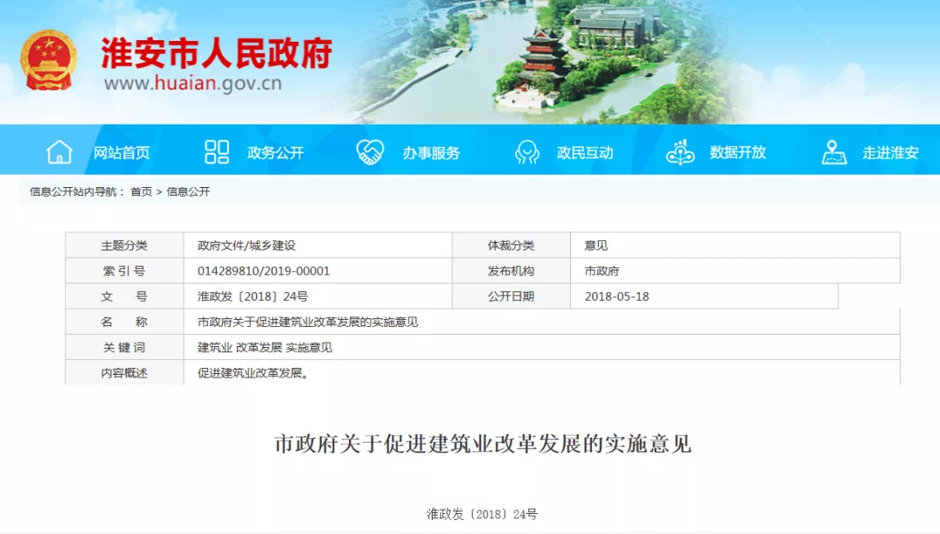Click the 主题分类 label cell
This screenshot has height=534, width=940.
pos(124,245)
